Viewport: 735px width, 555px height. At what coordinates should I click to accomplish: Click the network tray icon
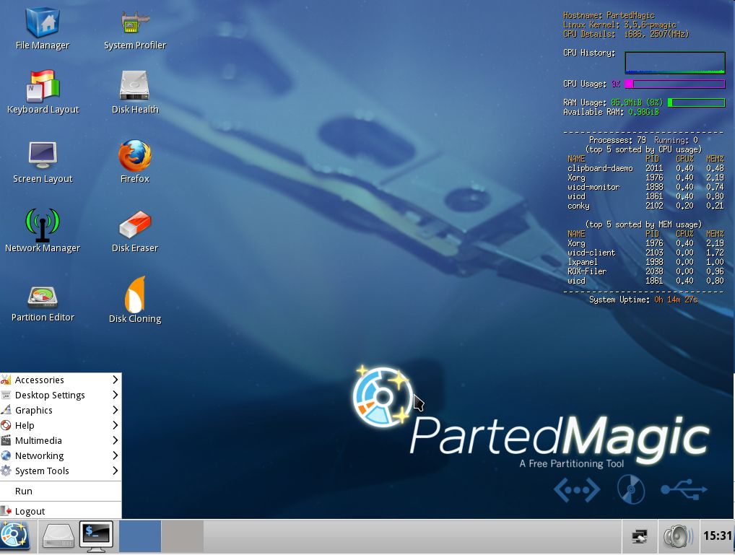[640, 536]
